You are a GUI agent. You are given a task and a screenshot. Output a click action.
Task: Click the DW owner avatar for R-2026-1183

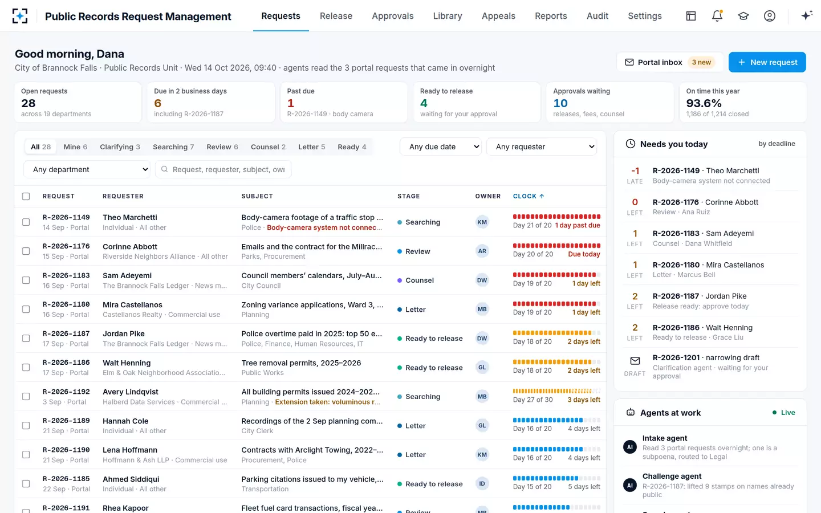click(x=482, y=280)
